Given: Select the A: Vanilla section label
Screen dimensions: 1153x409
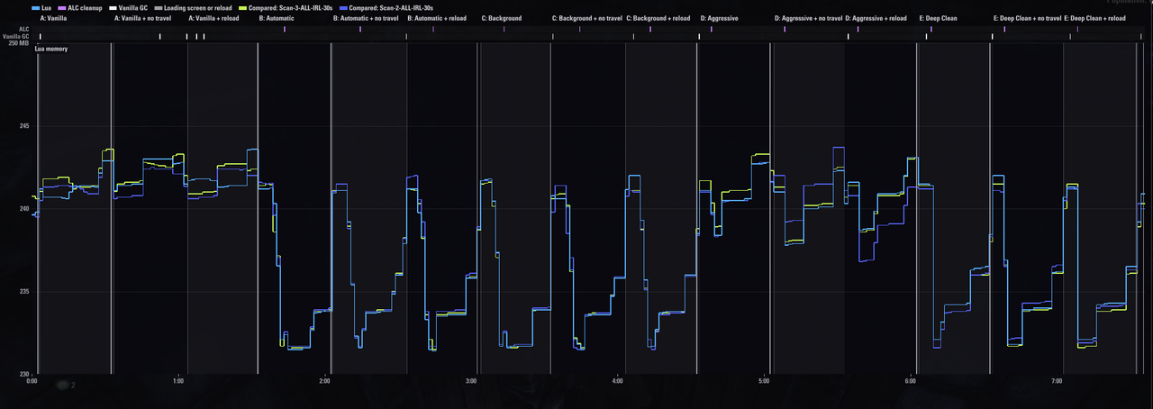Looking at the screenshot, I should [54, 18].
